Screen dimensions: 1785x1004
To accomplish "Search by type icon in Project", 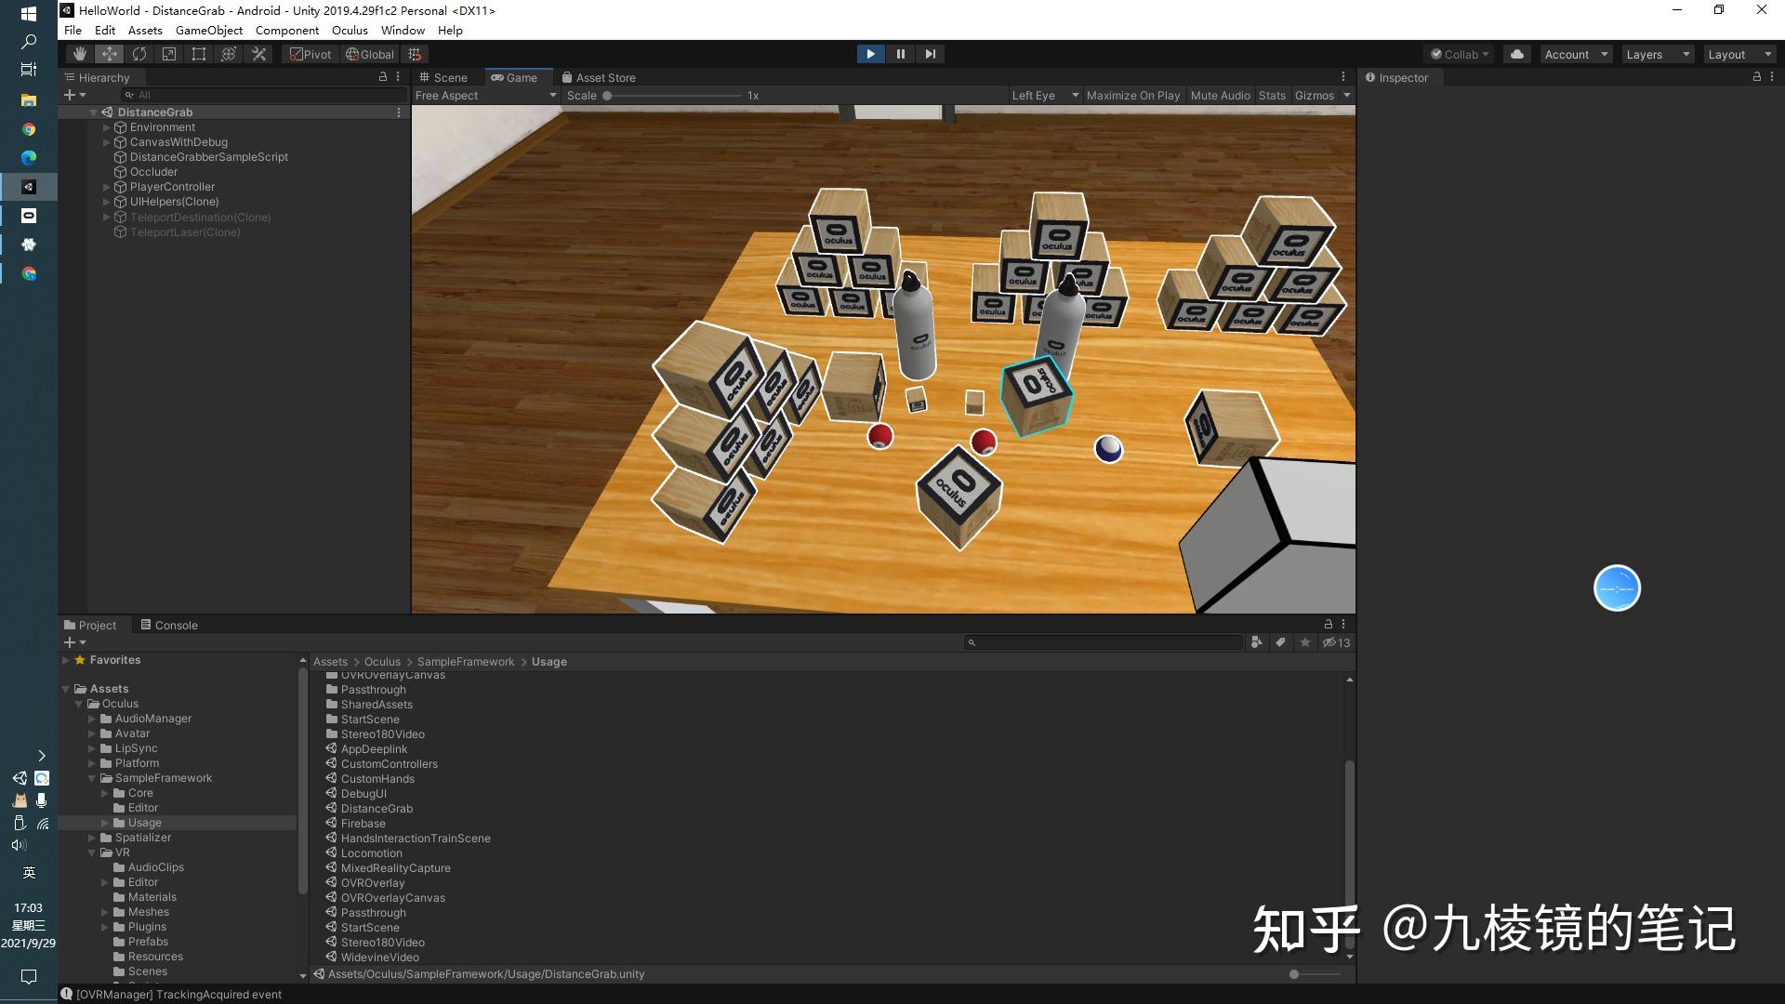I will pyautogui.click(x=1257, y=642).
